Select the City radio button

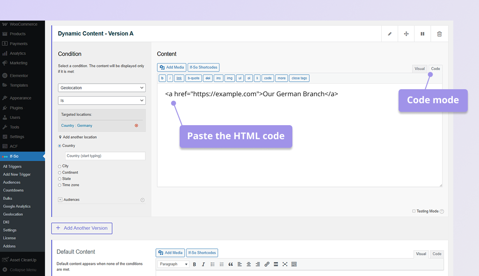pos(60,166)
